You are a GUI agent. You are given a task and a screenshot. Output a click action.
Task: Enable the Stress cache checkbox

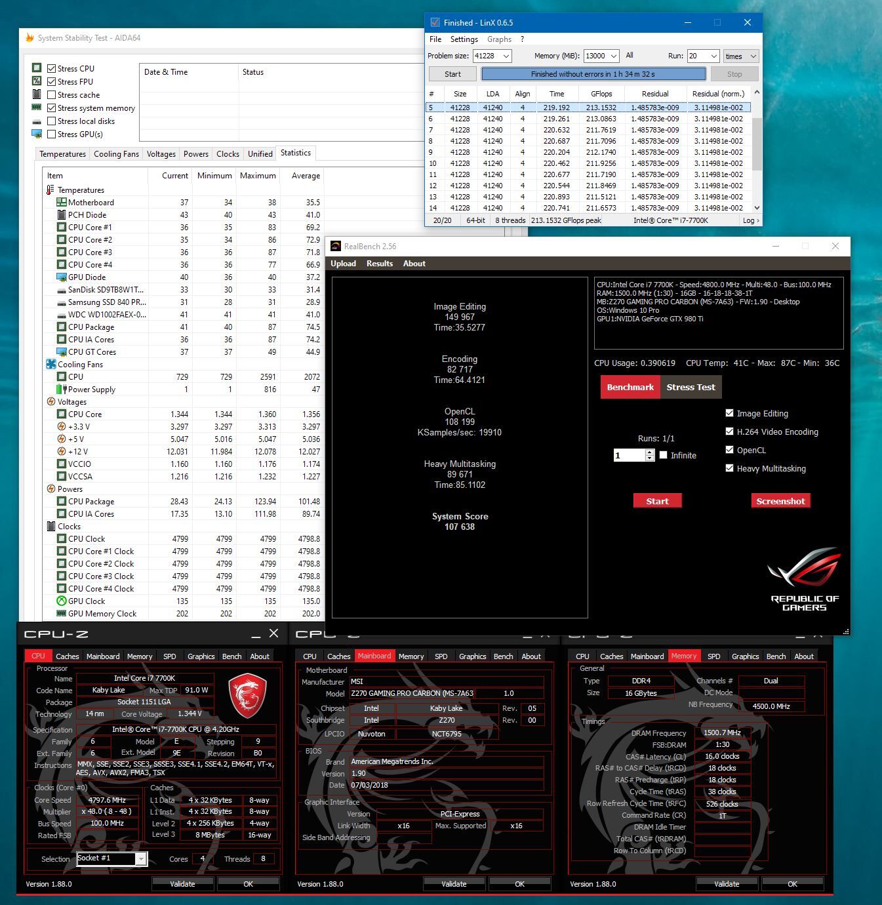tap(51, 94)
